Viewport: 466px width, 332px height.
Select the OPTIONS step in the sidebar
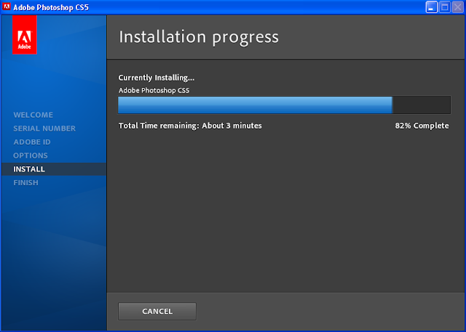coord(31,155)
